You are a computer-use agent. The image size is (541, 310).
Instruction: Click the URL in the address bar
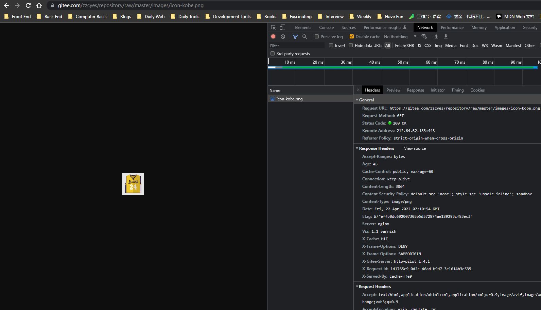[x=130, y=5]
